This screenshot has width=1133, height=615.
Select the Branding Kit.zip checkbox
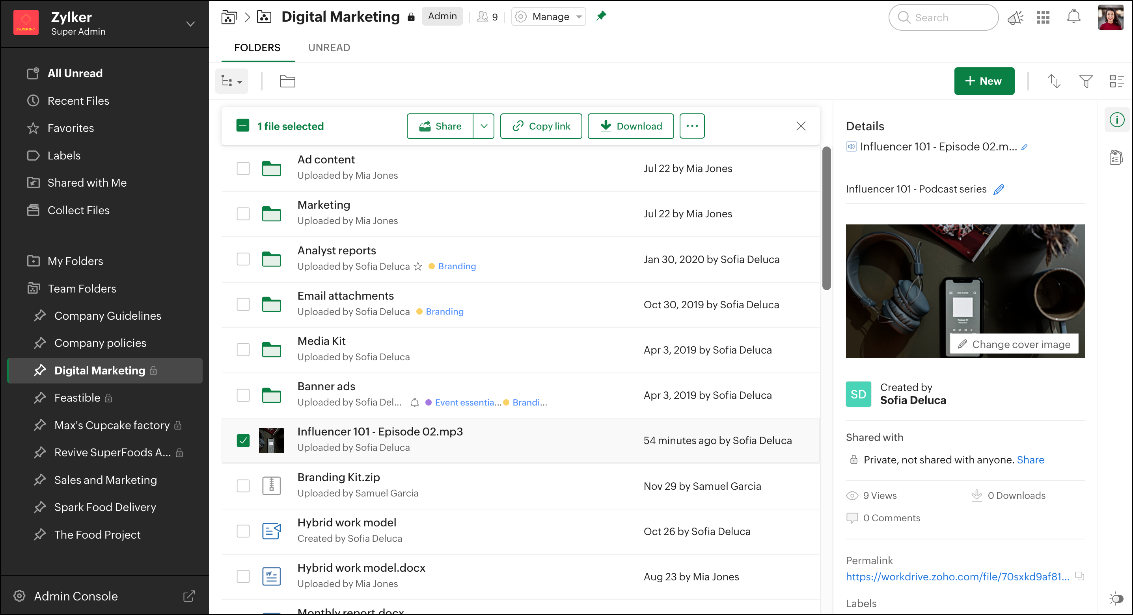point(243,486)
